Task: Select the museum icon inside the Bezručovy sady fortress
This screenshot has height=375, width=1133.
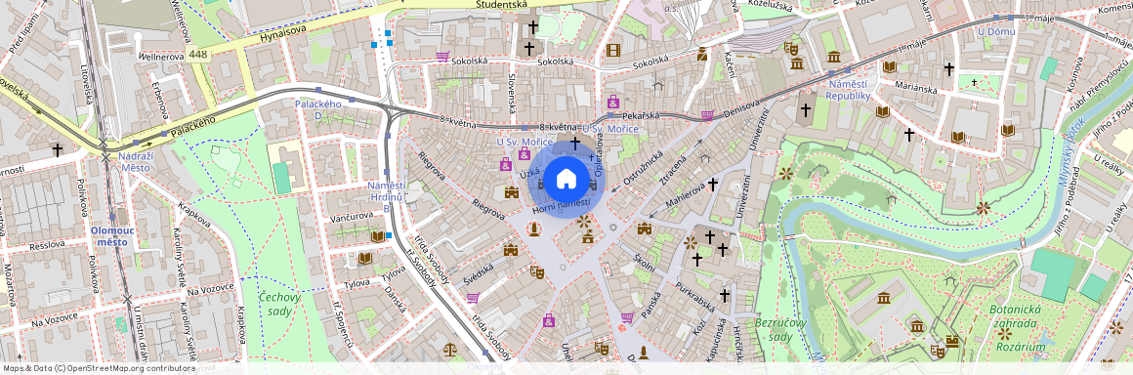Action: pos(883,297)
